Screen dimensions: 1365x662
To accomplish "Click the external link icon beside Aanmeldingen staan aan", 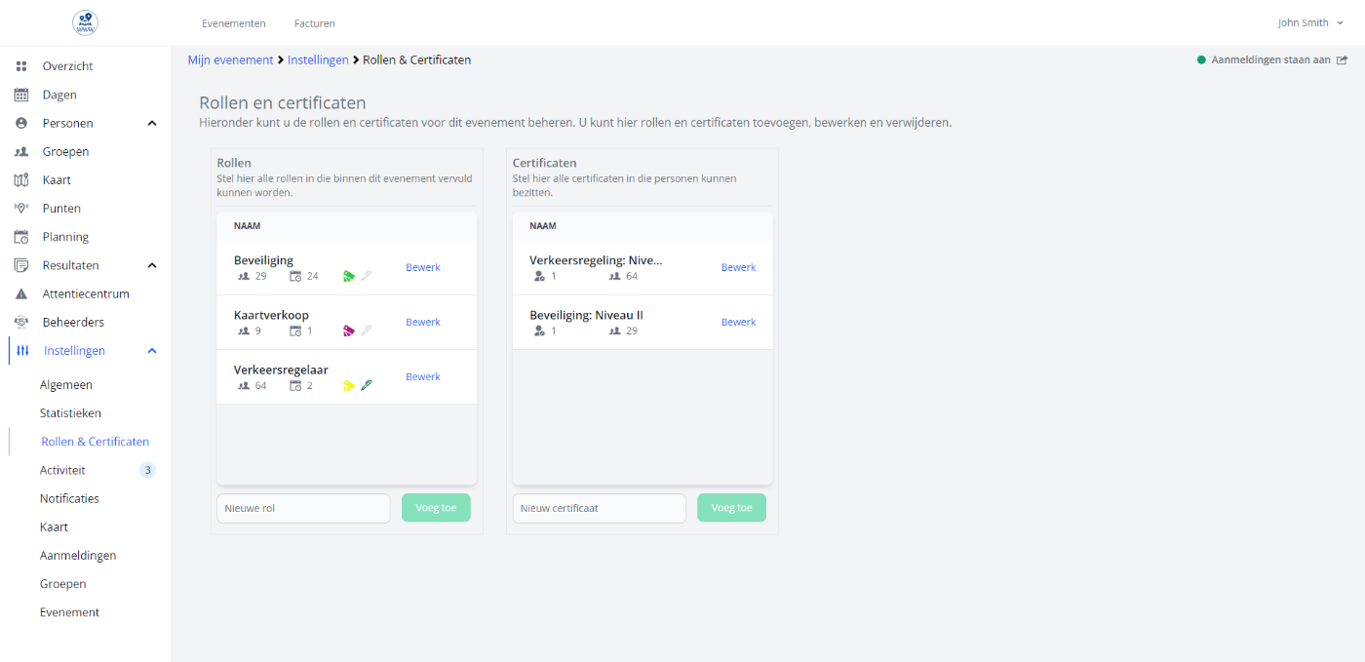I will (1343, 60).
